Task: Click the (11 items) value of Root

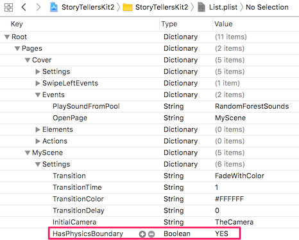Action: pyautogui.click(x=231, y=37)
